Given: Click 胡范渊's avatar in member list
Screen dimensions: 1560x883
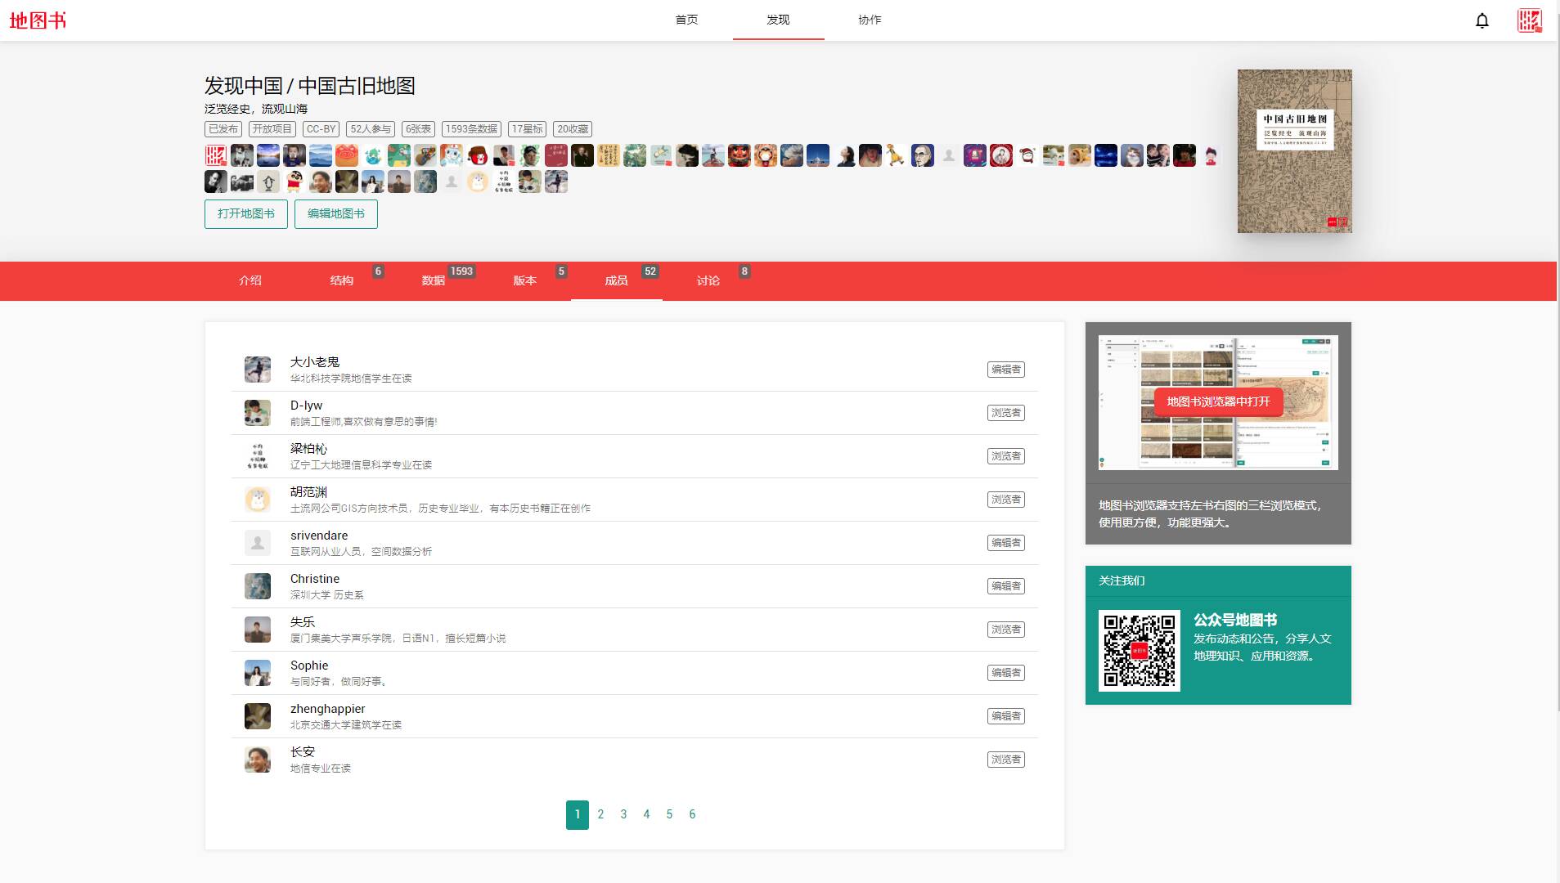Looking at the screenshot, I should (258, 500).
